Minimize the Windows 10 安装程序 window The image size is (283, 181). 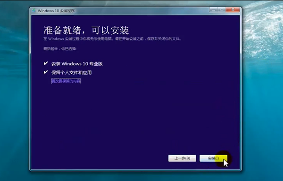click(214, 10)
